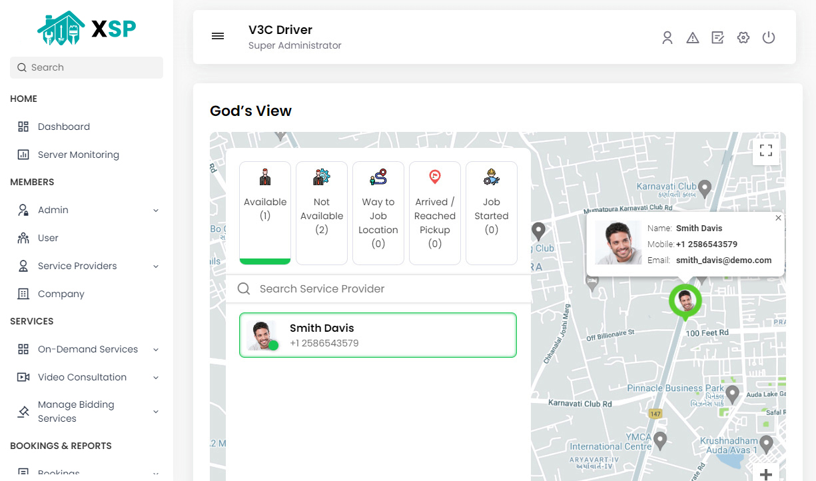
Task: Open Server Monitoring page
Action: pyautogui.click(x=78, y=155)
